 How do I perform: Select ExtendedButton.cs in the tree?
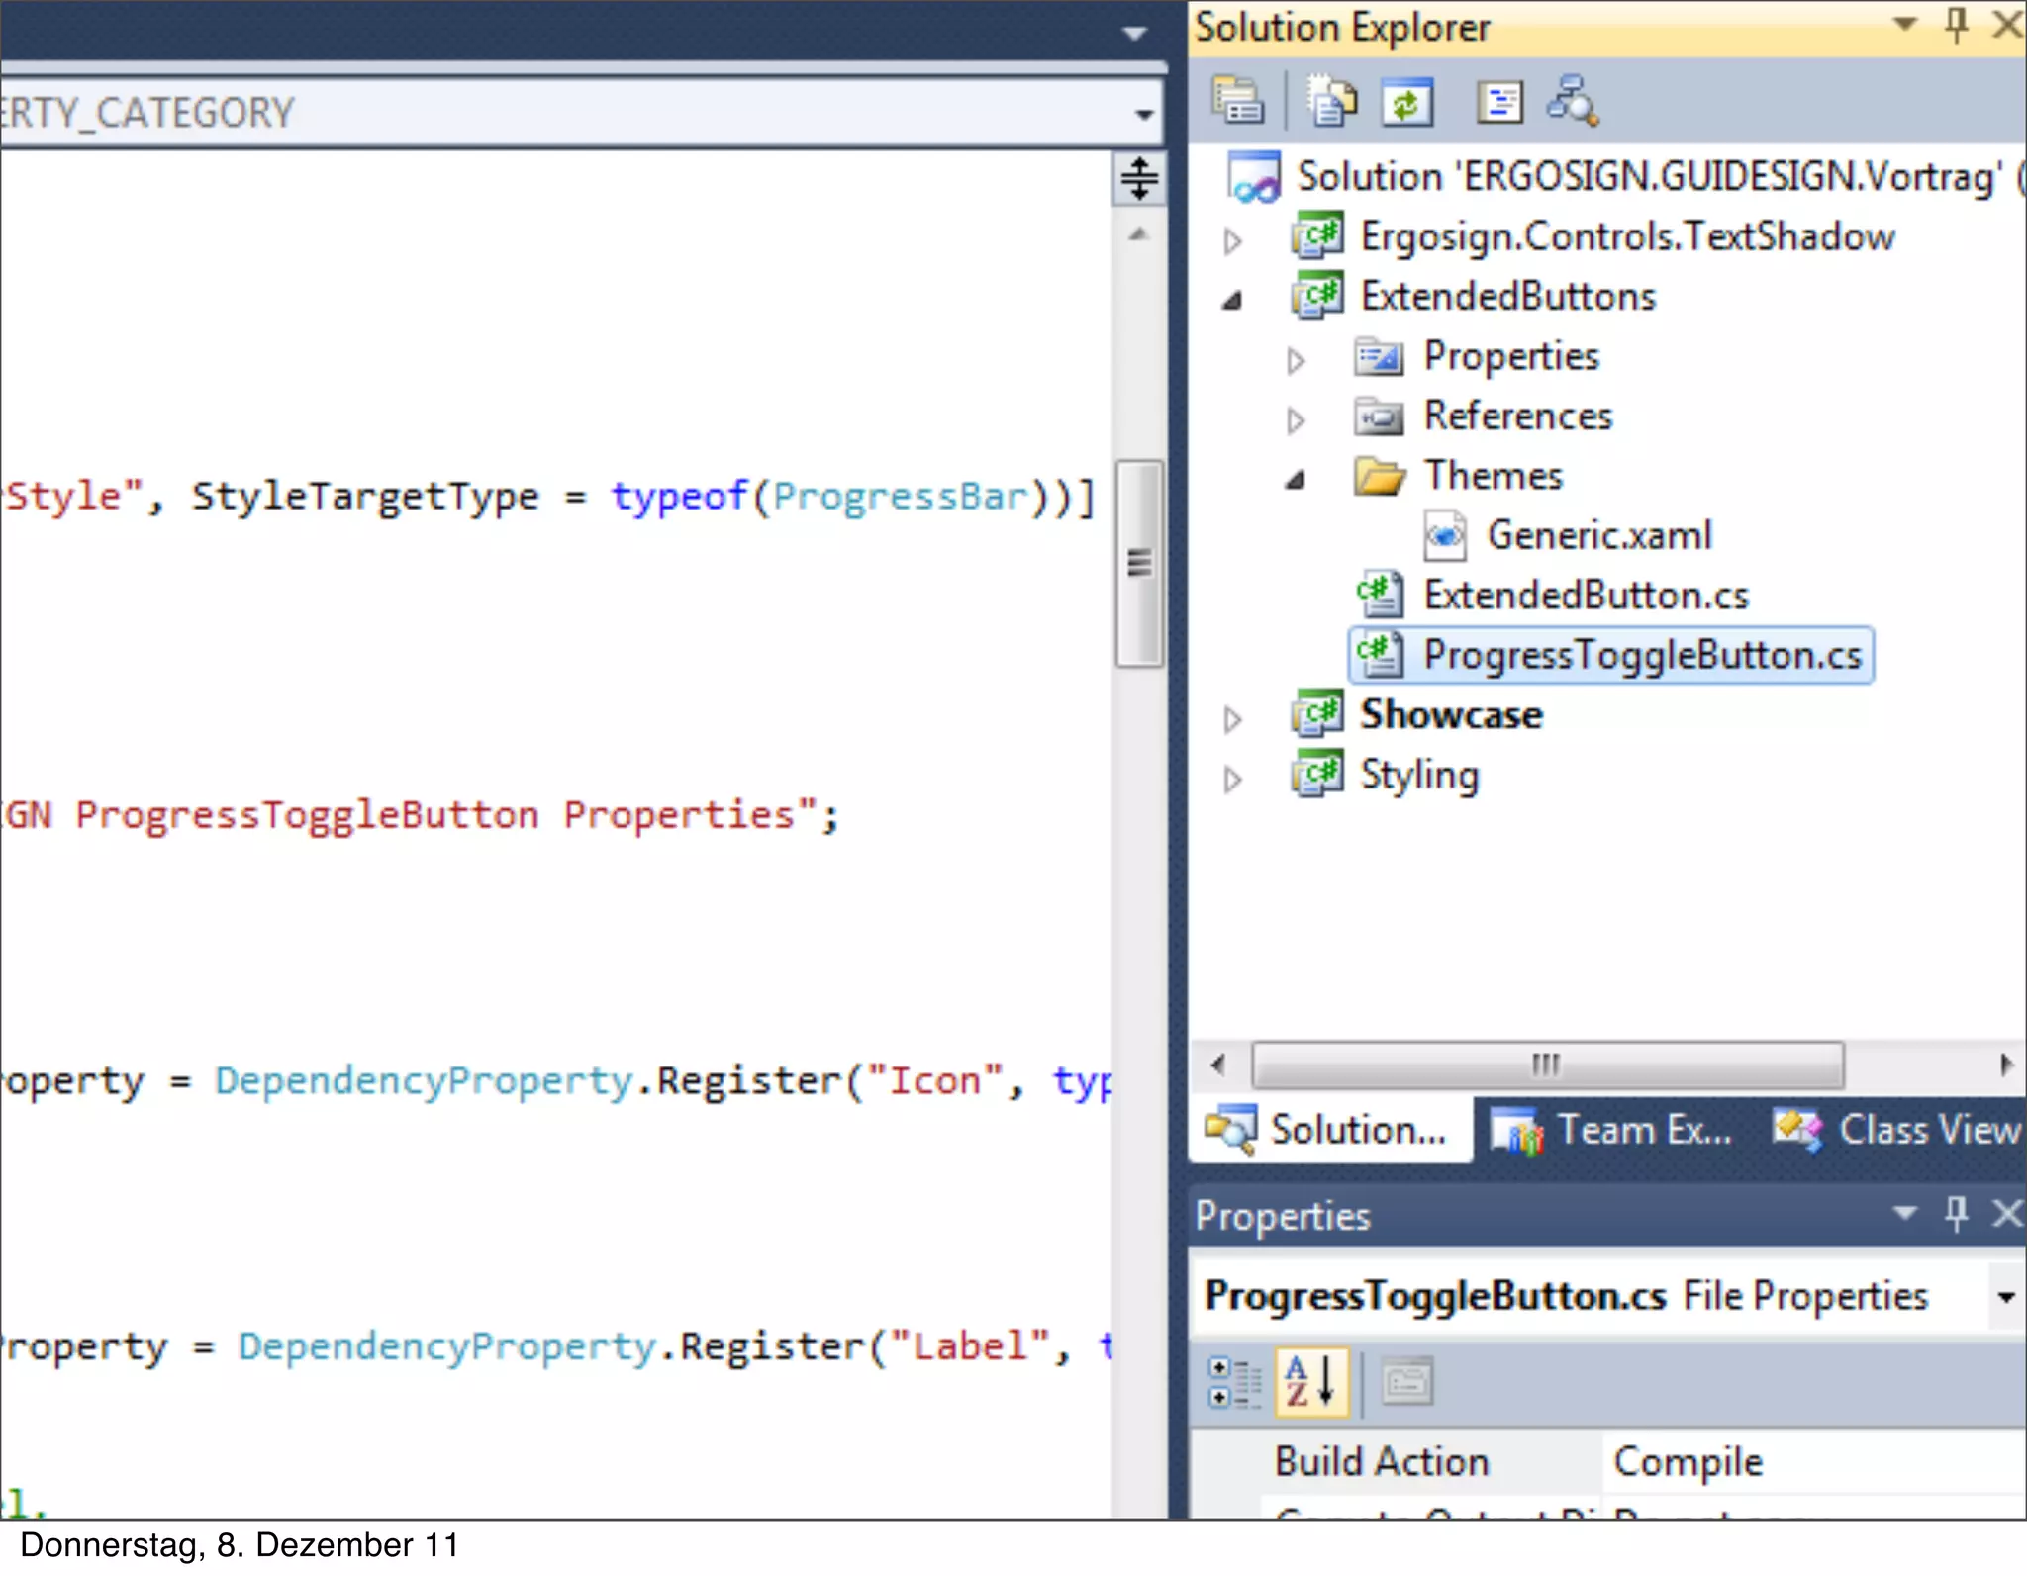point(1585,596)
